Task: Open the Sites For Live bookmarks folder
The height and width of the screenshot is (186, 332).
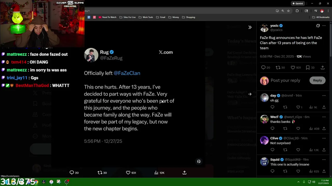Action: tap(127, 17)
